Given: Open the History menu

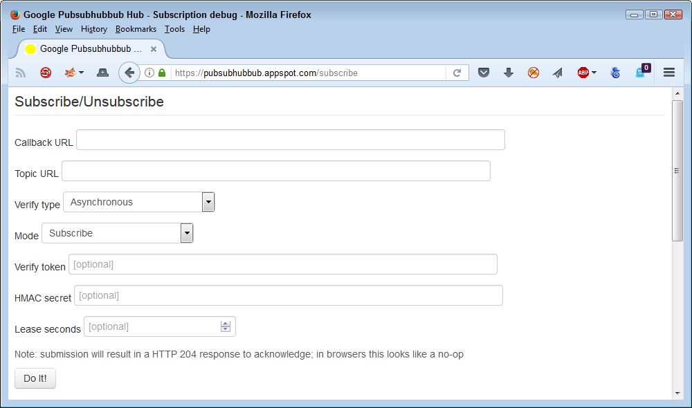Looking at the screenshot, I should (x=94, y=29).
